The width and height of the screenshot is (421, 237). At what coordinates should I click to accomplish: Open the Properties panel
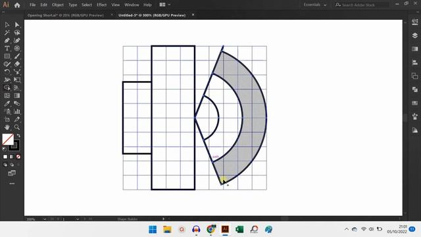tap(414, 22)
